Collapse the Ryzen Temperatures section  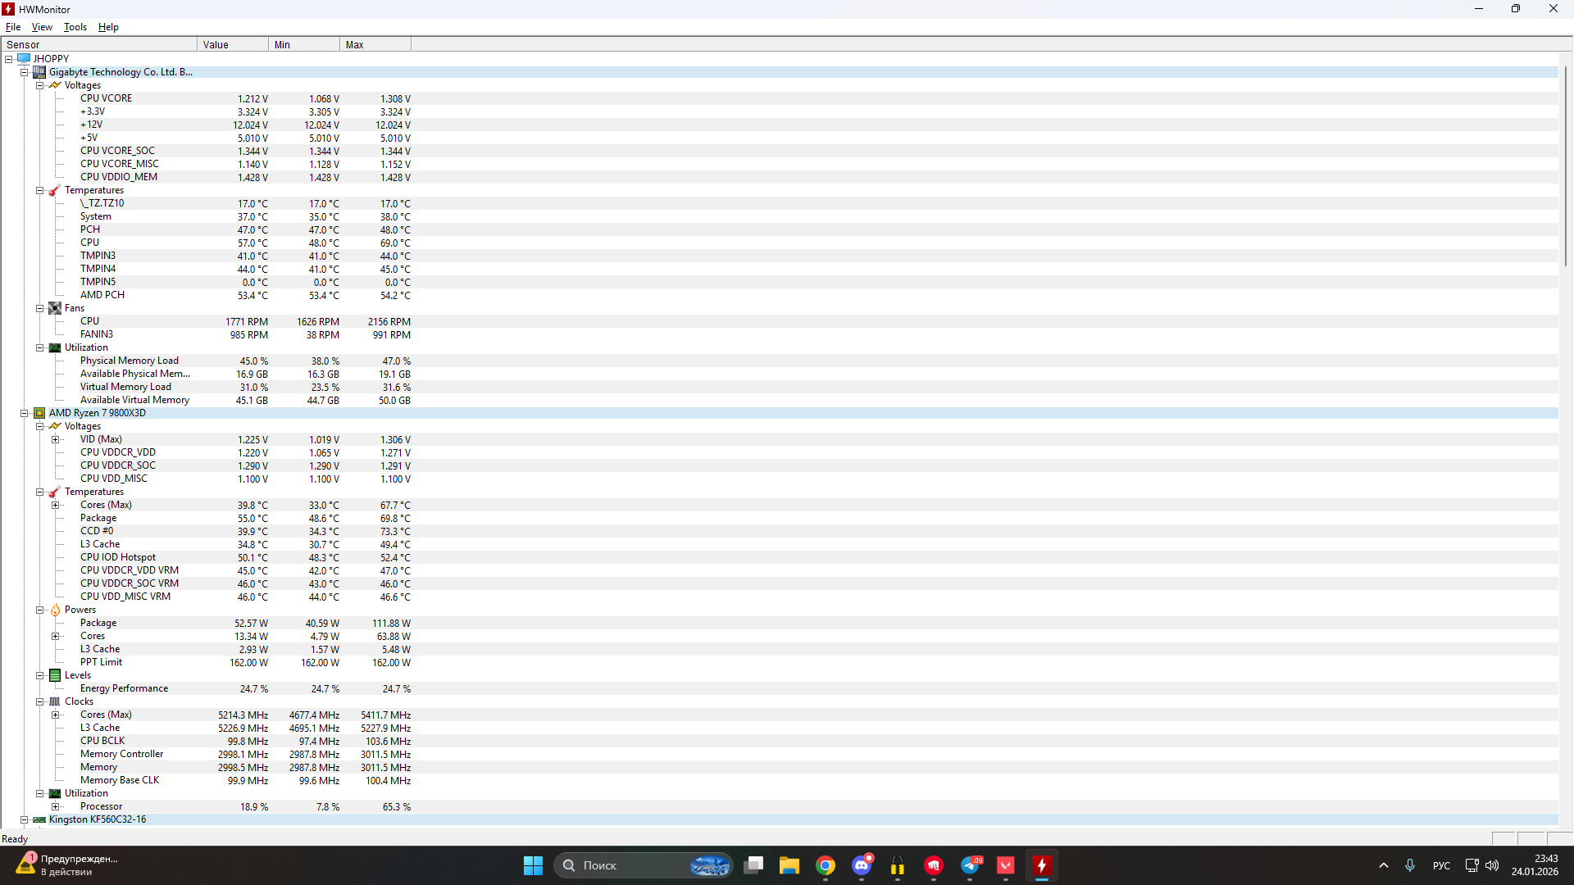coord(39,492)
